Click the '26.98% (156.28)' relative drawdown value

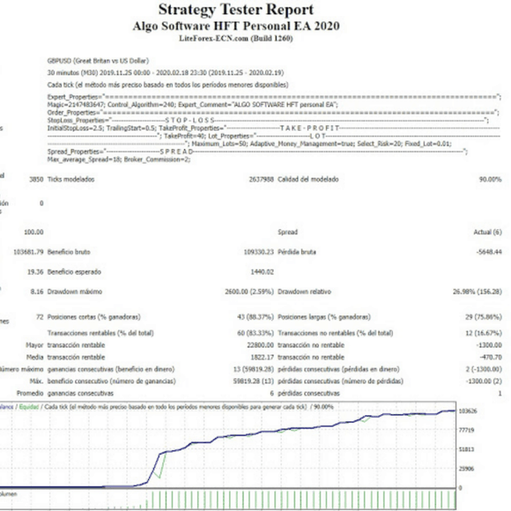478,292
